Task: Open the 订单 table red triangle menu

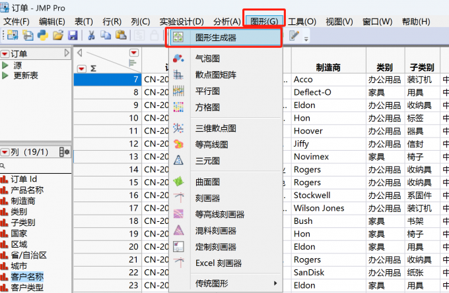Action: click(x=5, y=53)
